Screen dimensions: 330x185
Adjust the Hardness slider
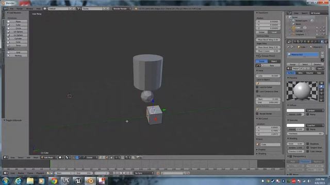click(x=305, y=134)
